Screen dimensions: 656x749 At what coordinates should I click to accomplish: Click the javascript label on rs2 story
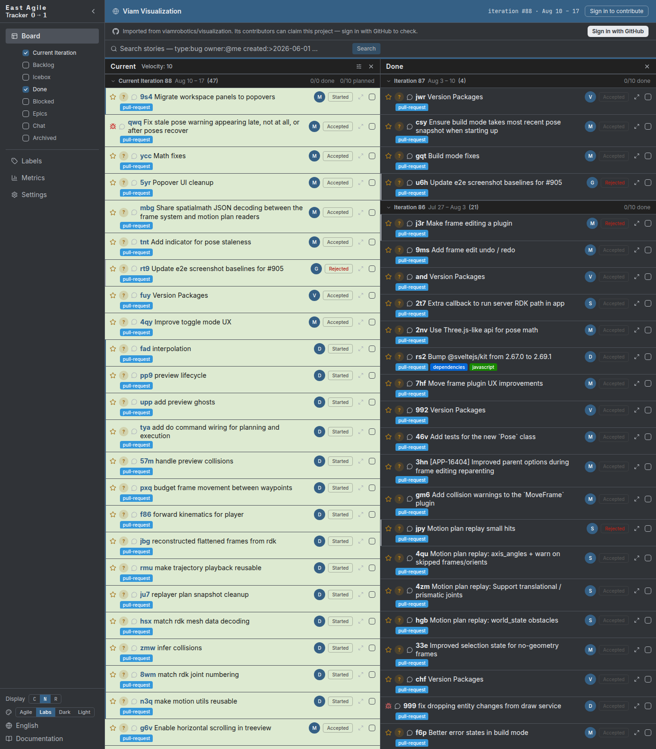[483, 367]
